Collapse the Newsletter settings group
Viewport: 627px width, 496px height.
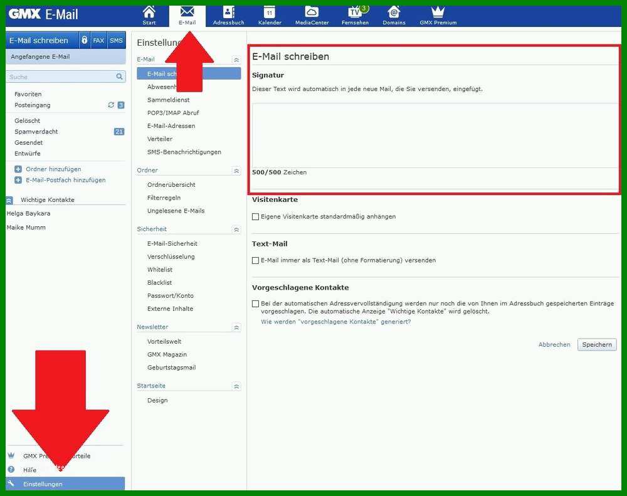[x=236, y=327]
